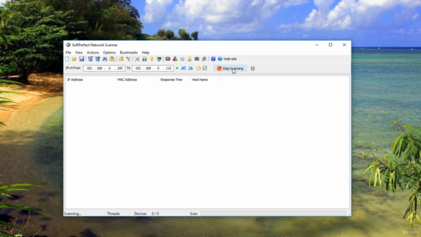Click the users accounts icon
Screen dimensions: 421x237
pos(204,59)
